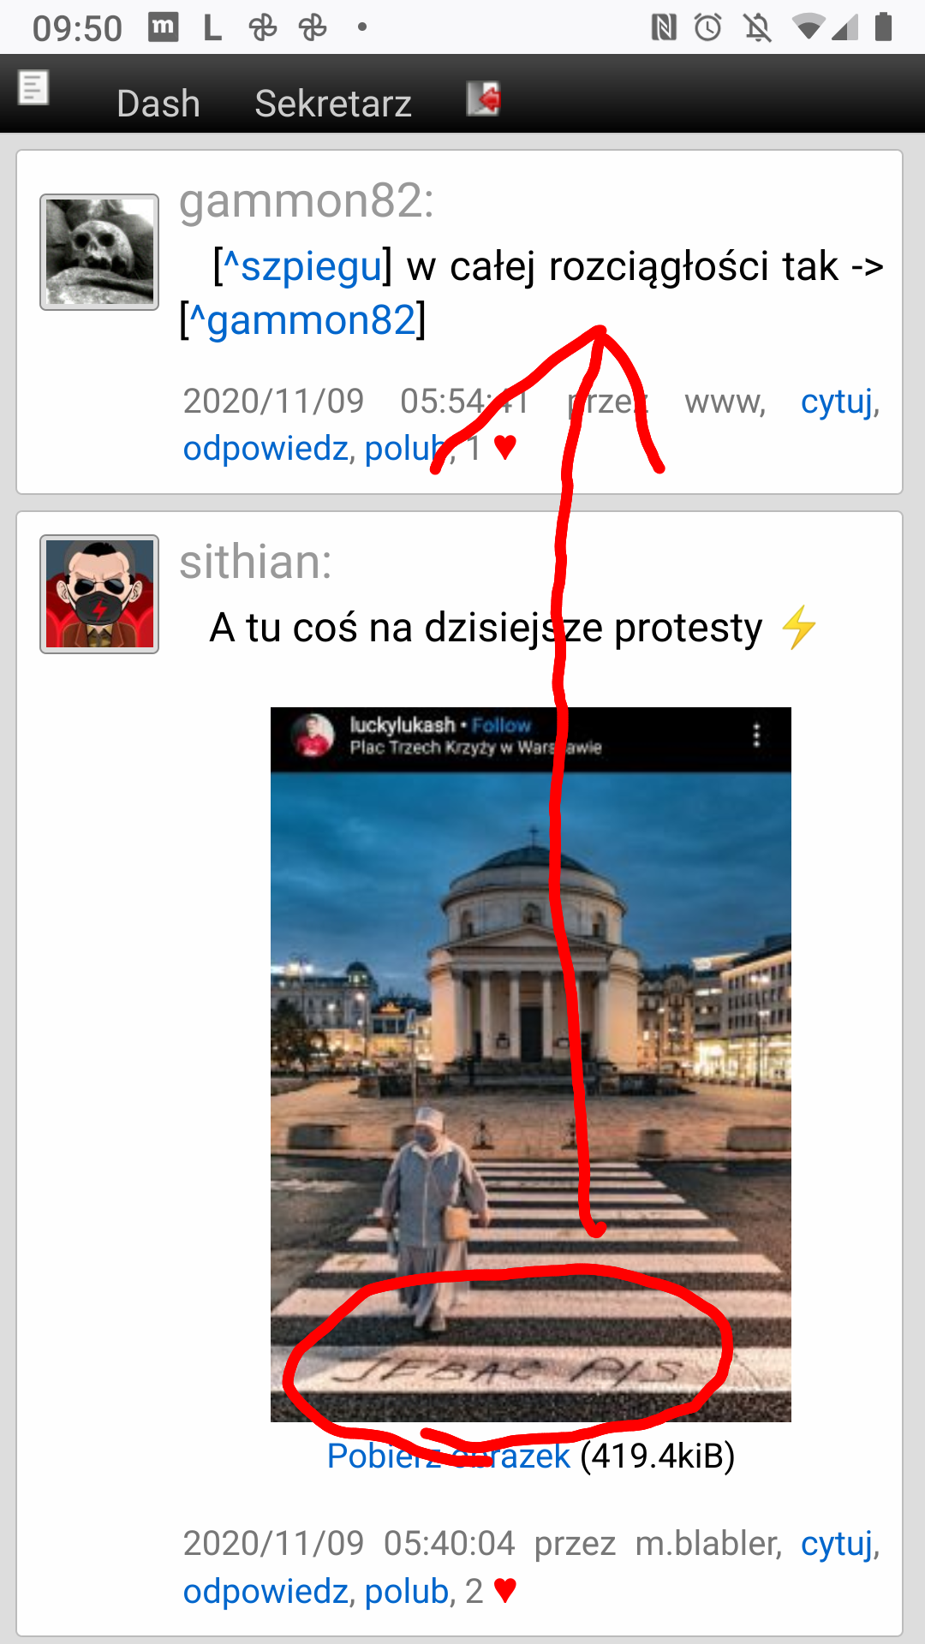Tap cytuj on sithian's post
Viewport: 925px width, 1644px height.
click(x=837, y=1544)
